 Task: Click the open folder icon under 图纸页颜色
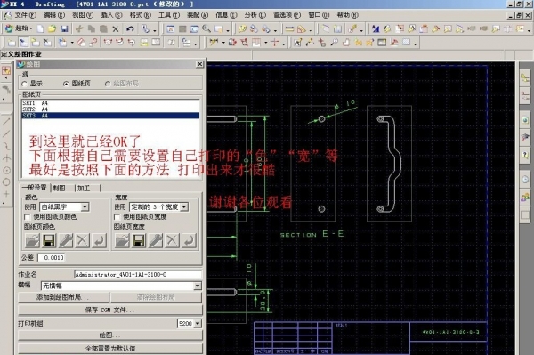(32, 240)
